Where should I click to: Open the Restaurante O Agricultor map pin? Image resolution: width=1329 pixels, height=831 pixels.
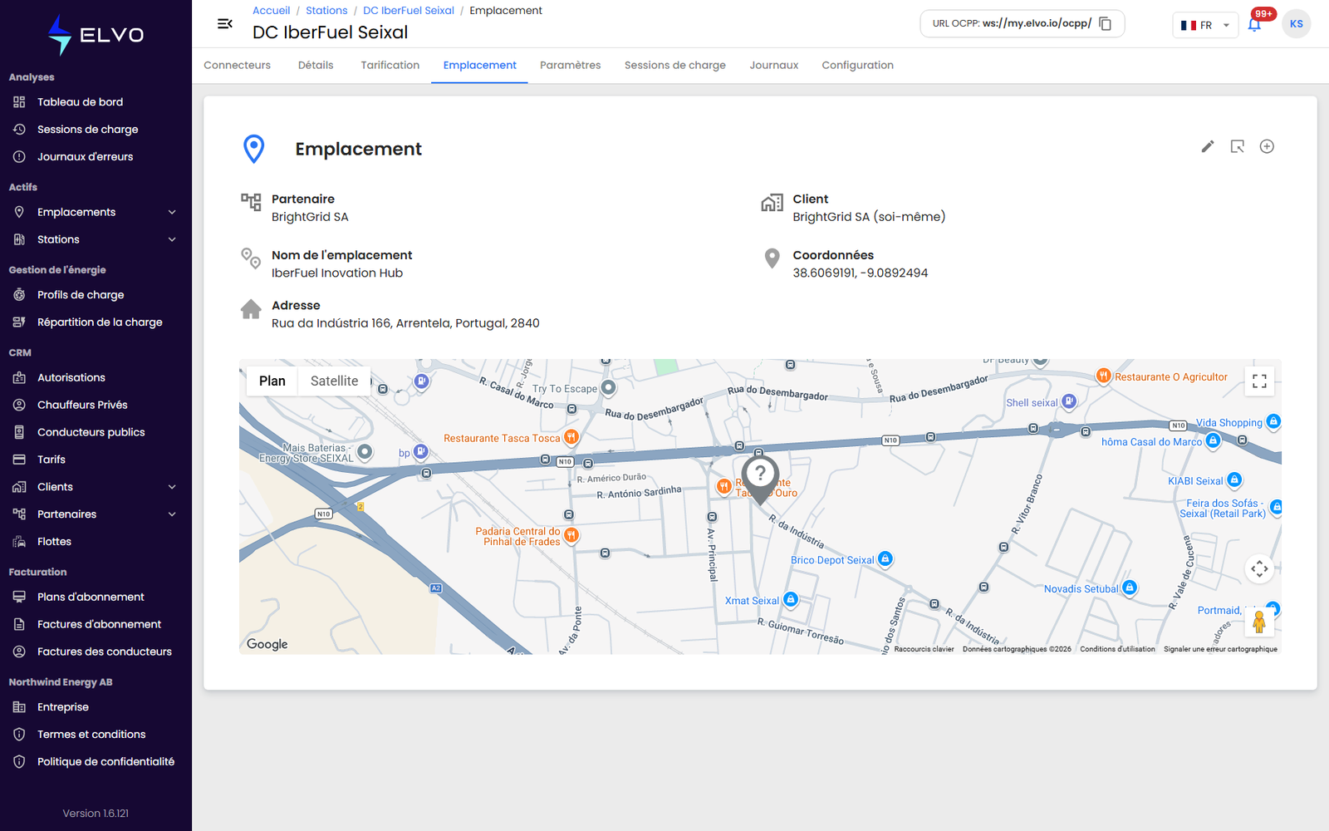(1103, 376)
